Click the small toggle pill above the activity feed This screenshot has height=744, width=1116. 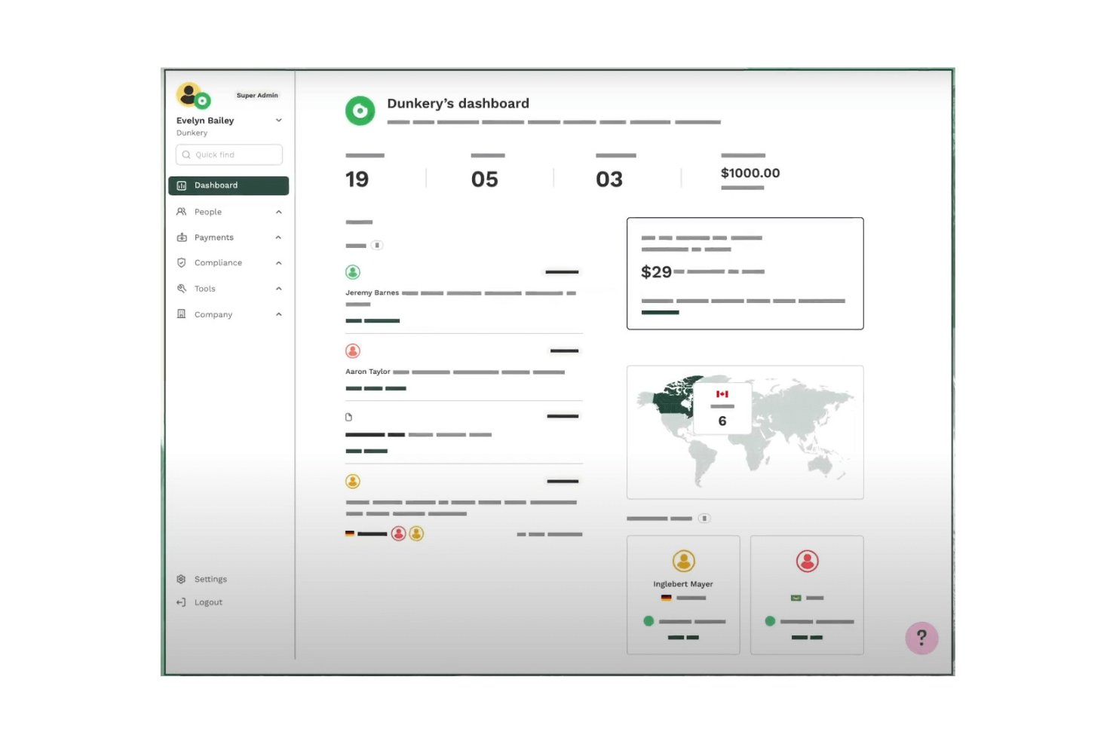(x=375, y=245)
